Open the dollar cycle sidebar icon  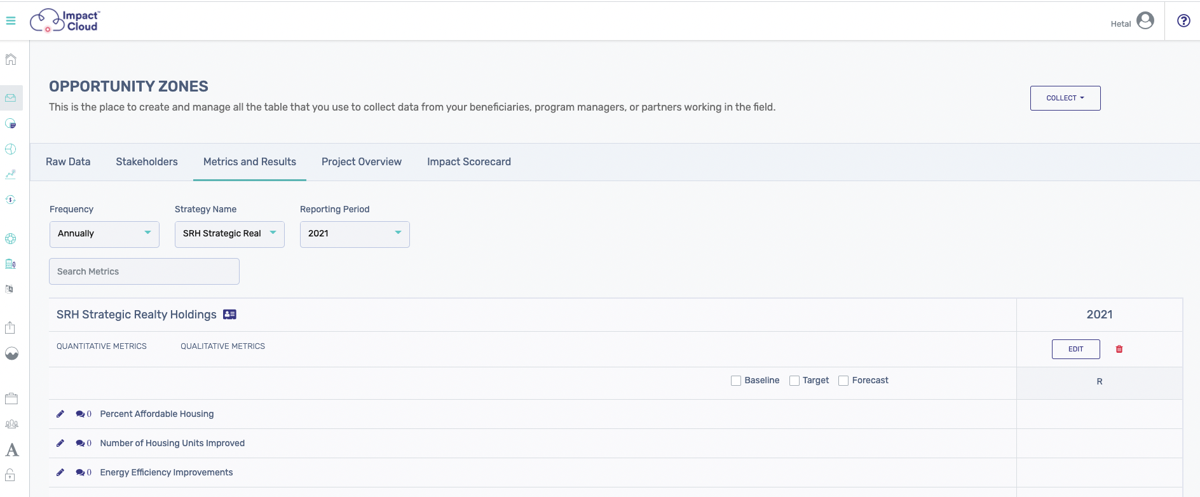(11, 200)
